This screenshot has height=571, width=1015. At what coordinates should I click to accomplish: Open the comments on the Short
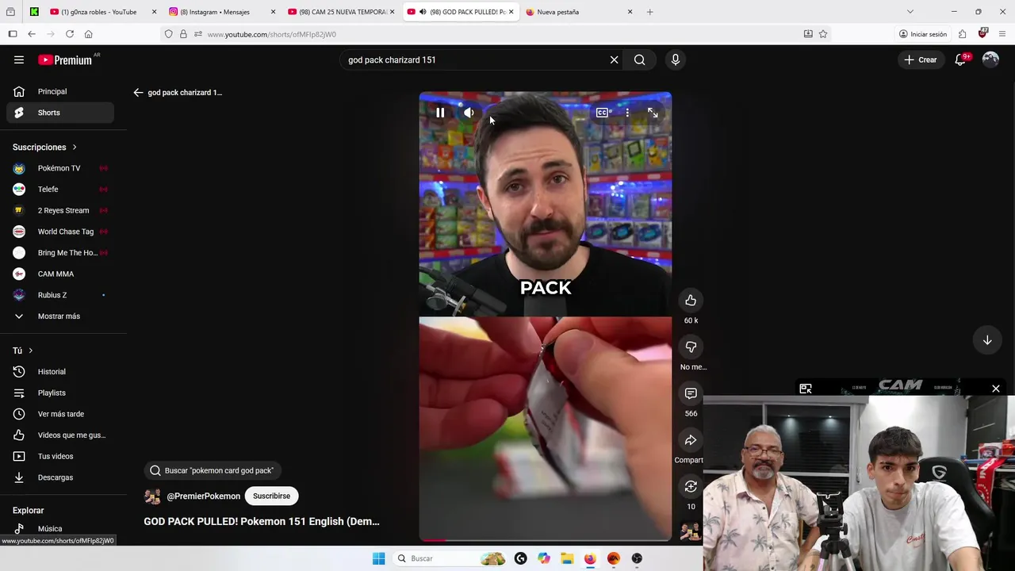(x=691, y=393)
